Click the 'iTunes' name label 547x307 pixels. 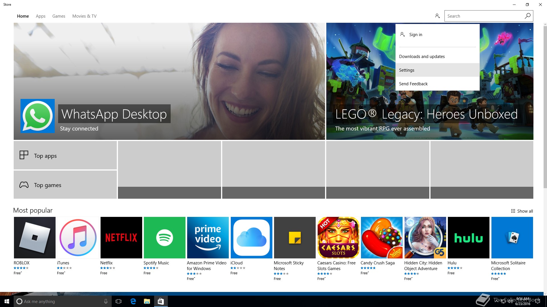tap(63, 263)
